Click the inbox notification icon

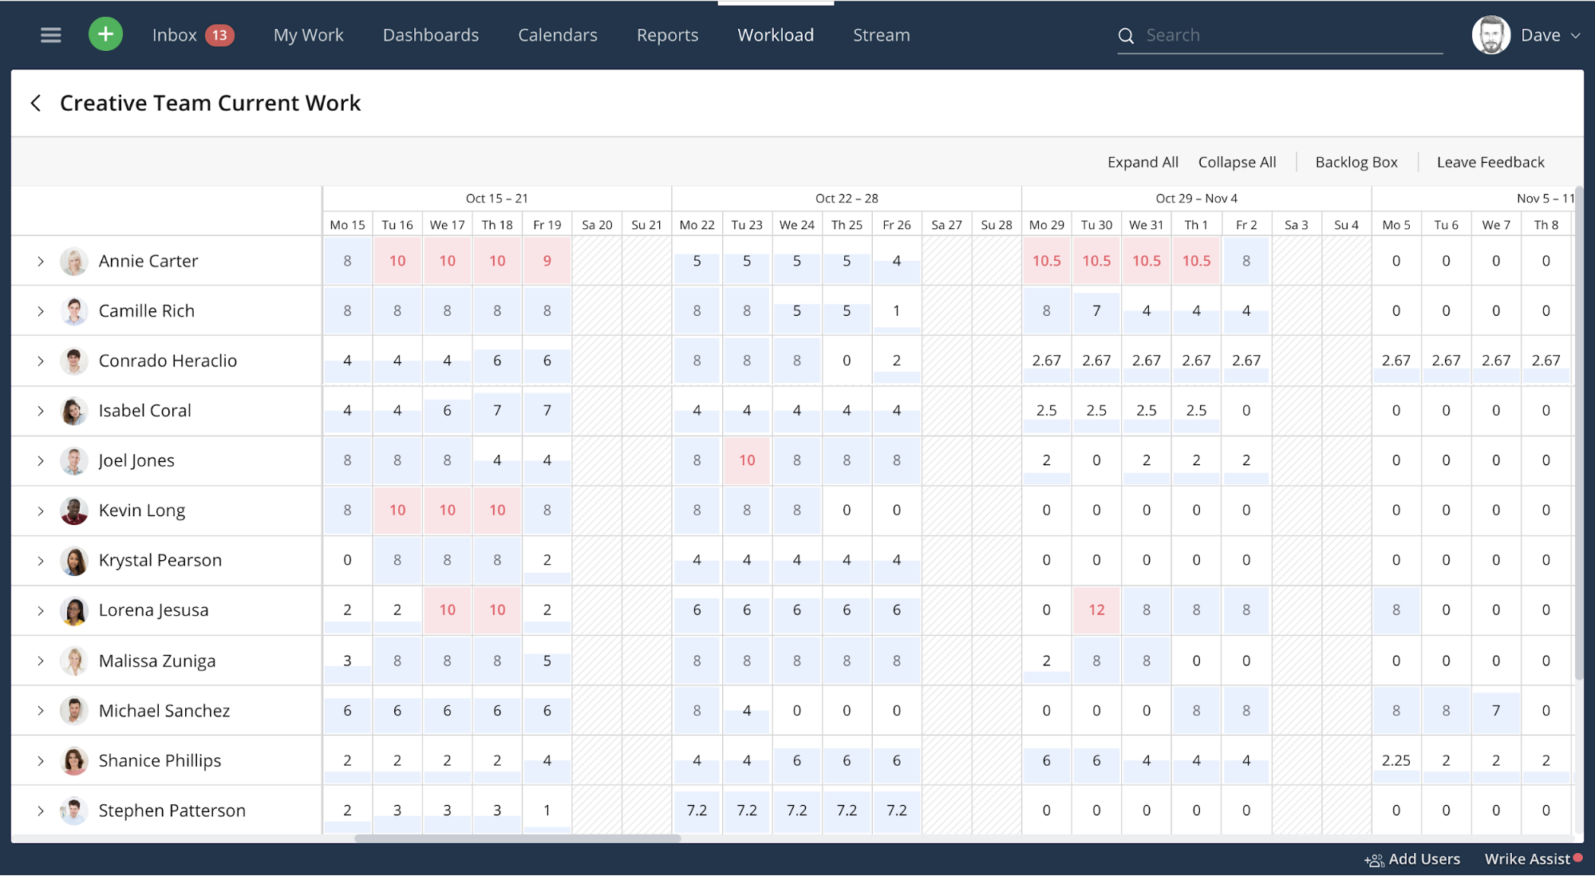[x=220, y=34]
